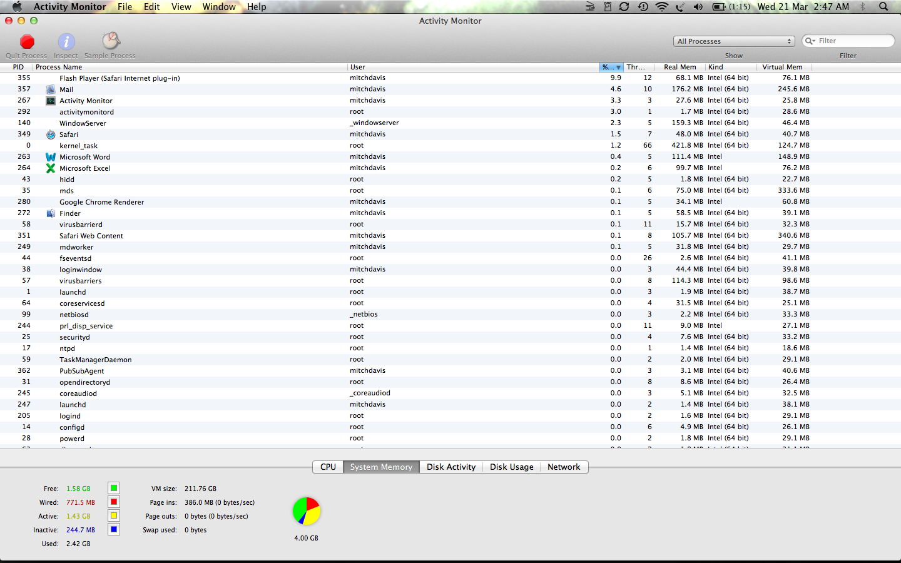This screenshot has height=563, width=901.
Task: Click the scanner-like icon in menu bar
Action: pos(590,6)
